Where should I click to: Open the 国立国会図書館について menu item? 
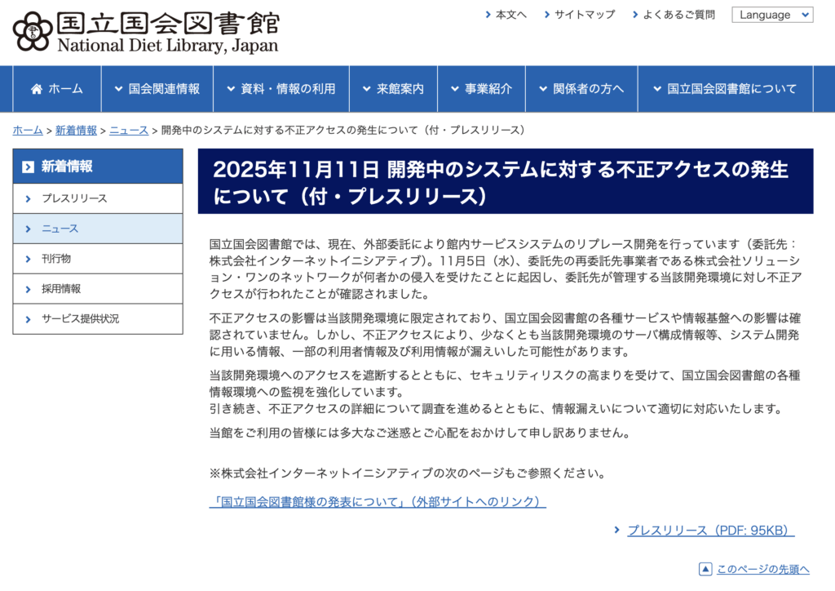pos(724,89)
